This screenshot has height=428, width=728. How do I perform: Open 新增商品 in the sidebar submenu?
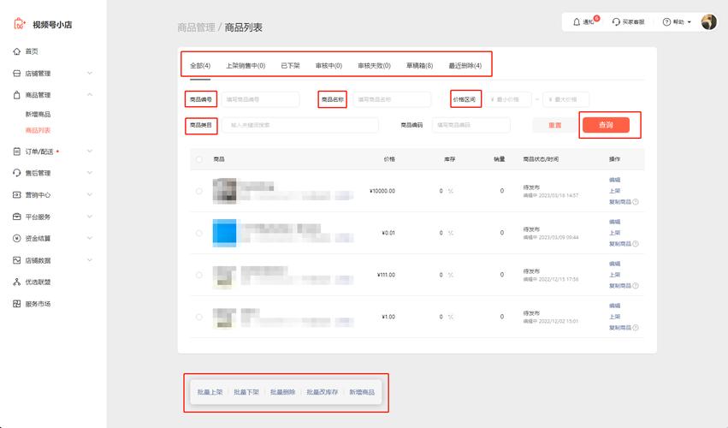click(x=38, y=115)
